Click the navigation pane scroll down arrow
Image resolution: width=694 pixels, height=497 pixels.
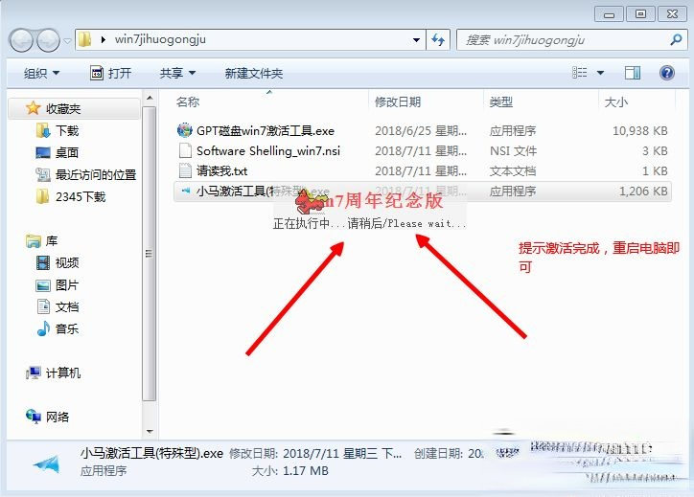[150, 431]
